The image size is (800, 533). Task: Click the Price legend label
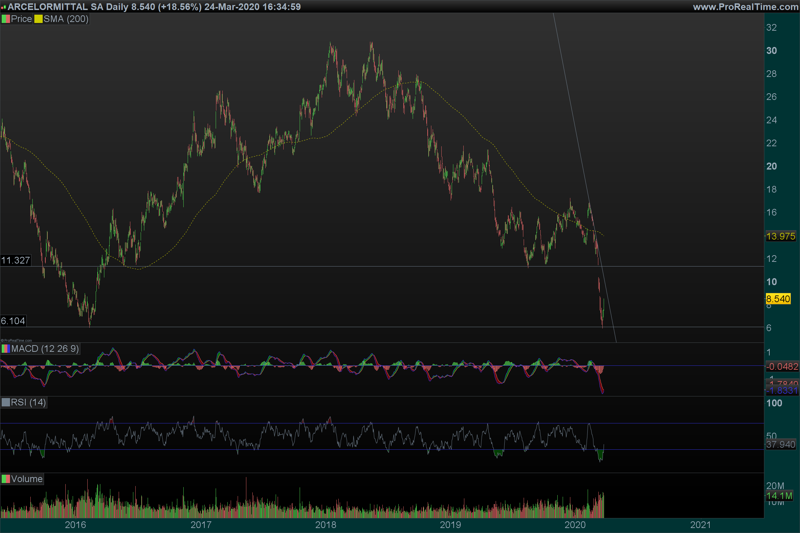pyautogui.click(x=21, y=19)
